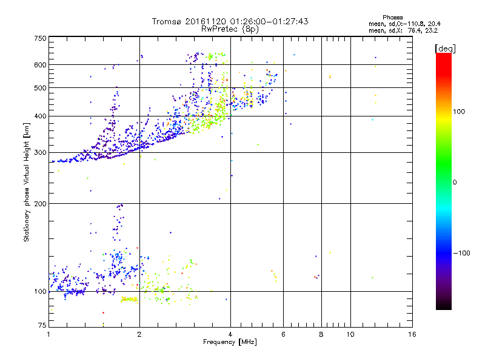Click the y-axis tick label "750"
The height and width of the screenshot is (364, 485).
coord(41,38)
